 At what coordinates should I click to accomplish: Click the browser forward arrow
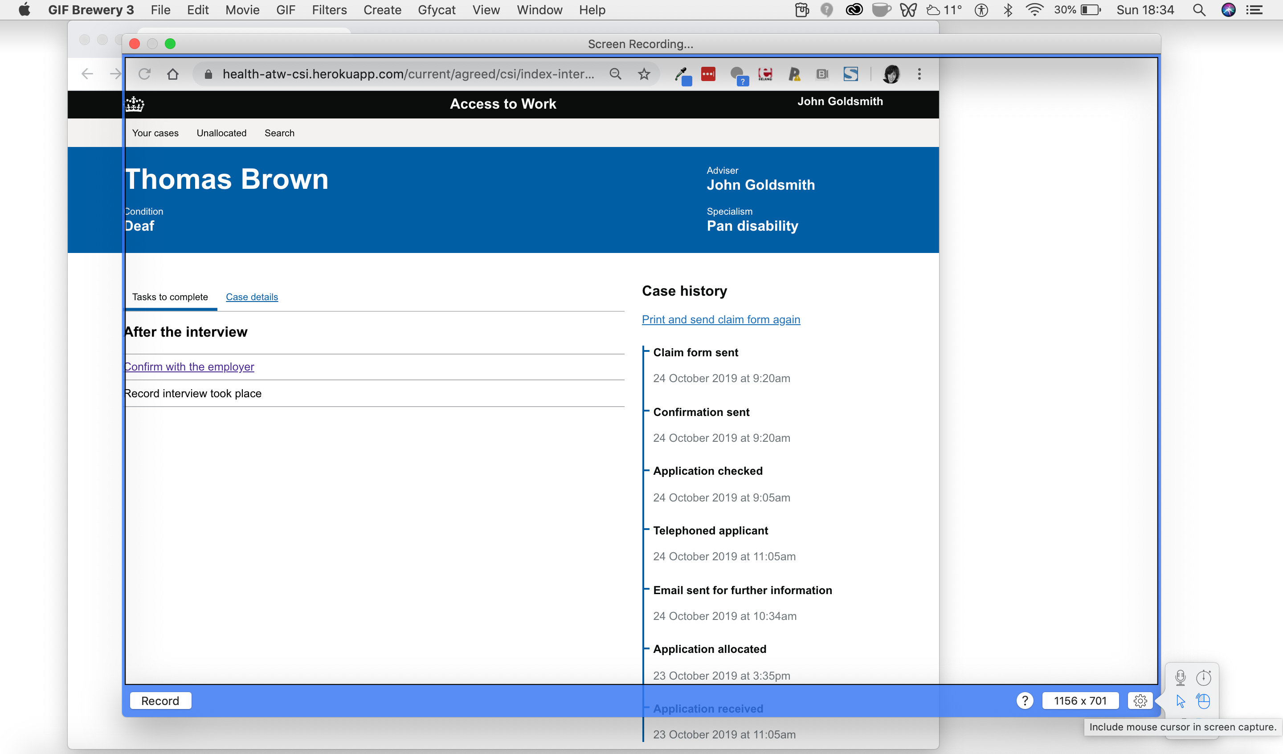click(x=115, y=74)
